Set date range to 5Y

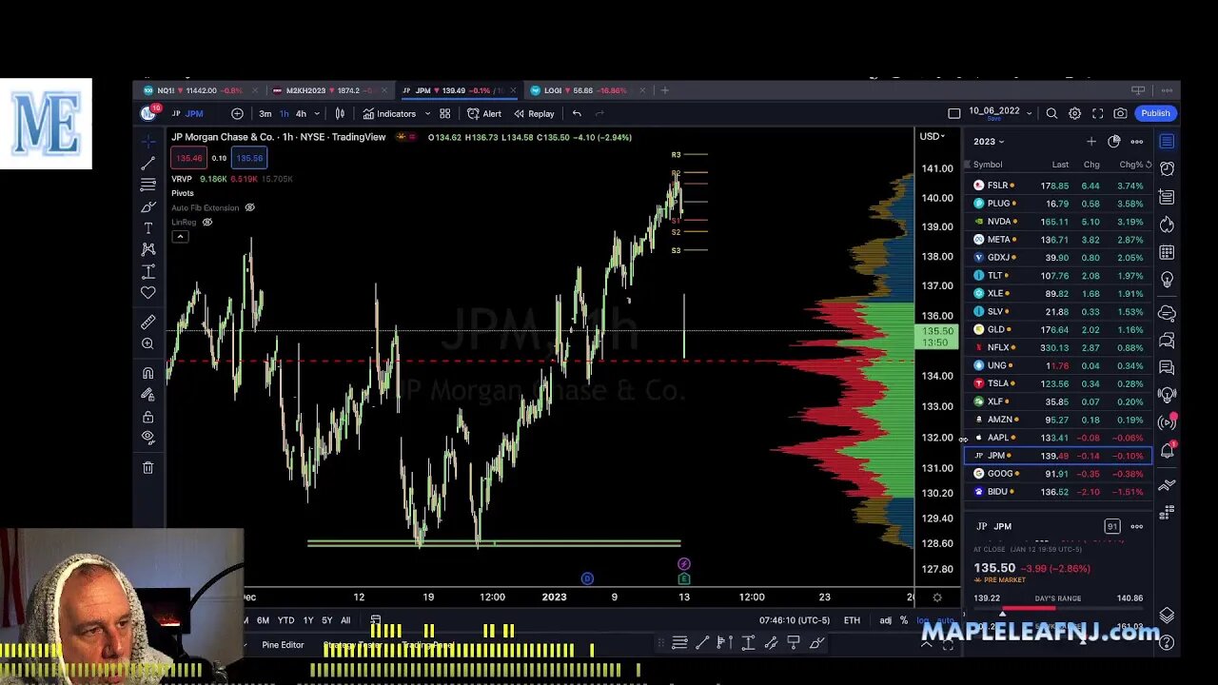[x=326, y=620]
